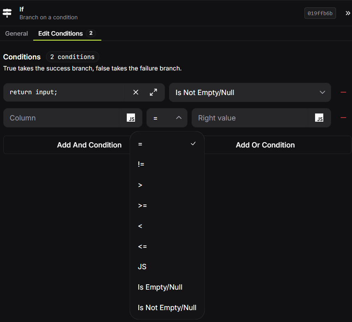Select the Edit Conditions tab

(x=67, y=34)
